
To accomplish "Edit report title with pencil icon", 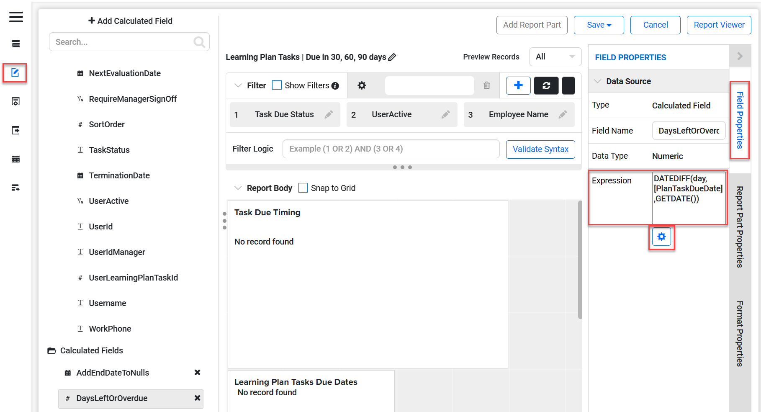I will point(392,57).
